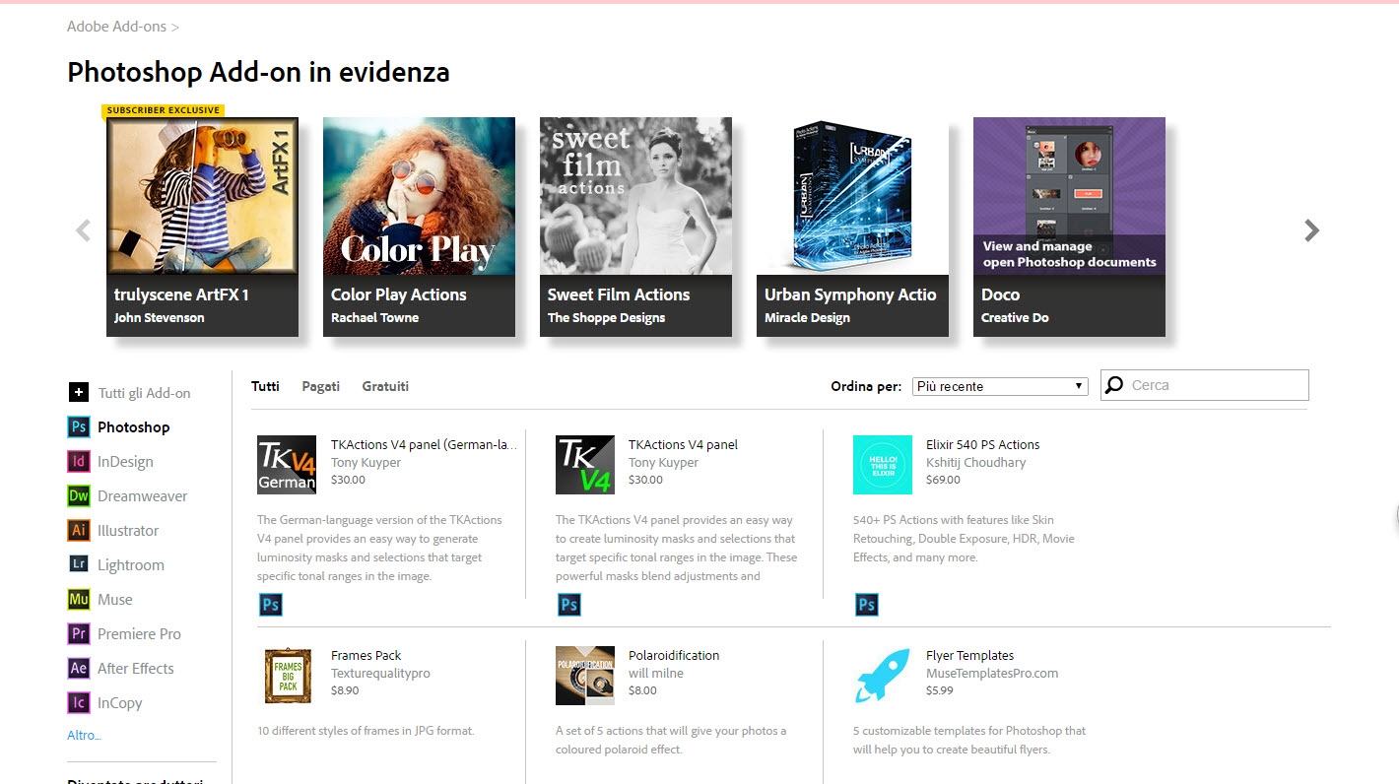Click the After Effects Ae icon

tap(79, 669)
